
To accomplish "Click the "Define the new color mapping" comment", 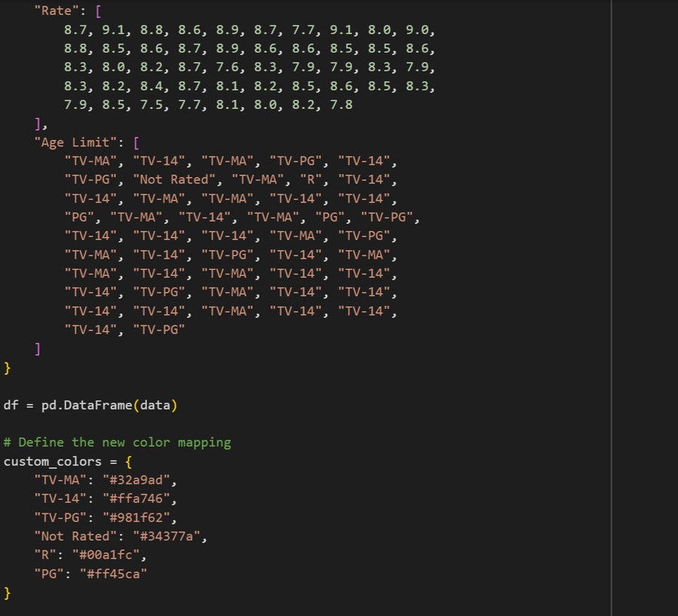I will 124,443.
